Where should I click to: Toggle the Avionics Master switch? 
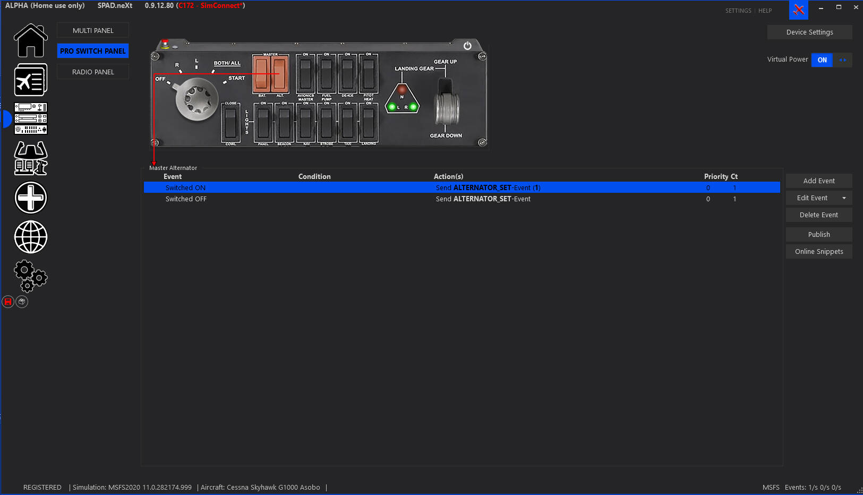pyautogui.click(x=305, y=74)
